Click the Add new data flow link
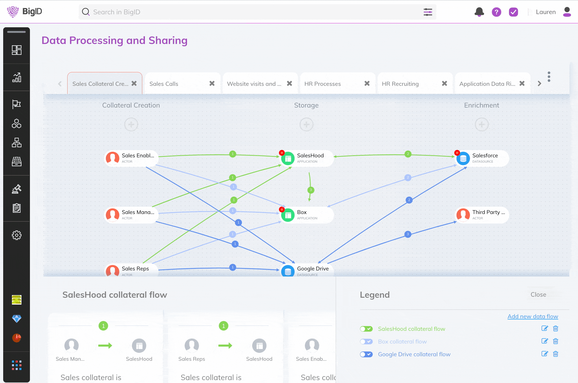 [x=532, y=316]
